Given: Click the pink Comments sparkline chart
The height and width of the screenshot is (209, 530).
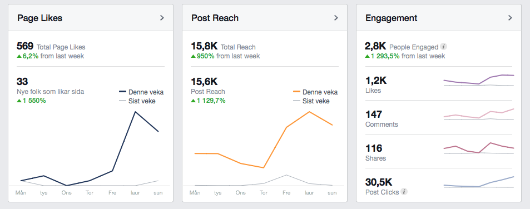Looking at the screenshot, I should click(x=479, y=114).
